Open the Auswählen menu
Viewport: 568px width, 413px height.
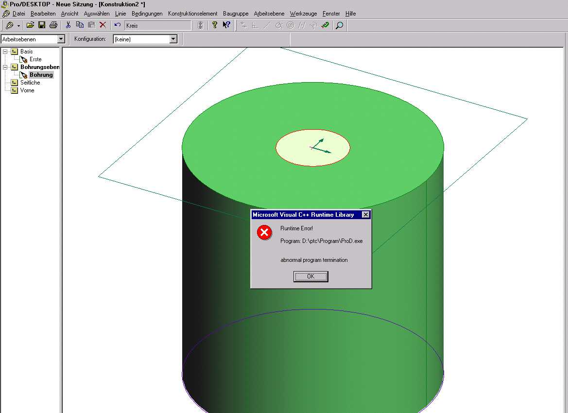tap(97, 14)
